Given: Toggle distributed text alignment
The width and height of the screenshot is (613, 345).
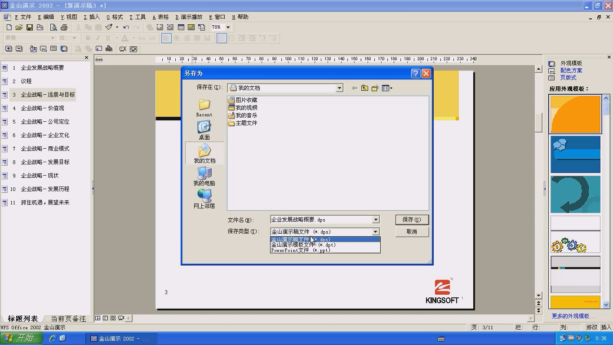Looking at the screenshot, I should click(207, 38).
